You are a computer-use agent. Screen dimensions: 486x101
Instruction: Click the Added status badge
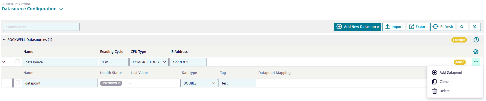pyautogui.click(x=460, y=62)
